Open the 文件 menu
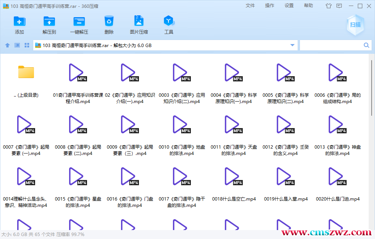 point(250,6)
